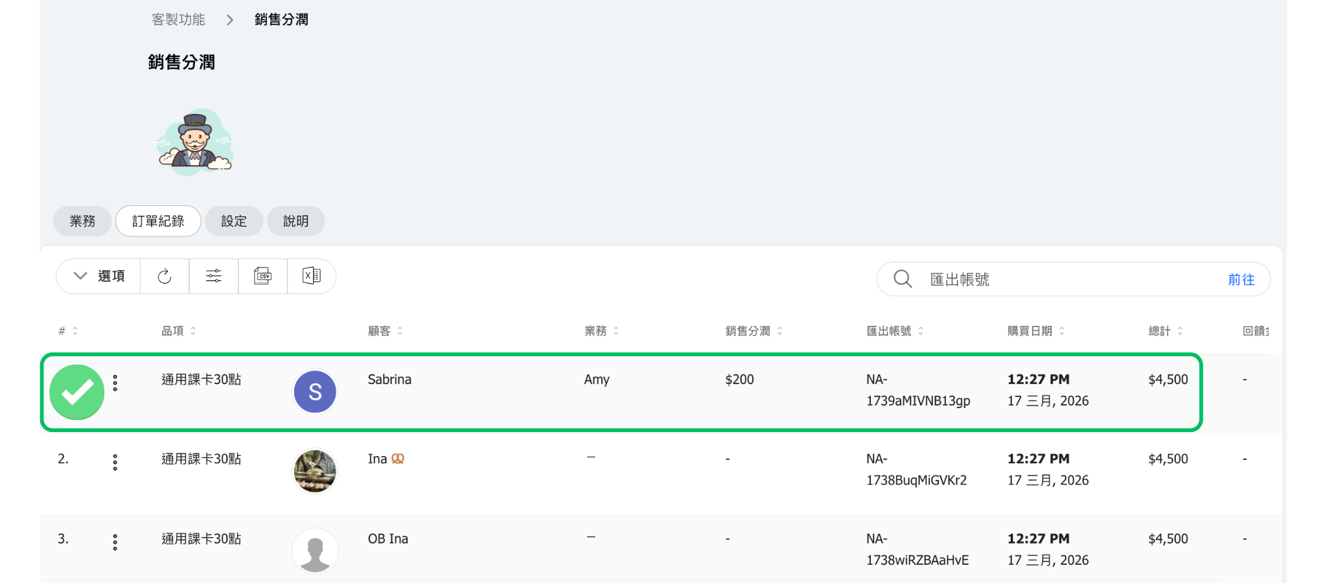Click the refresh icon in toolbar
The height and width of the screenshot is (583, 1327).
pos(165,277)
